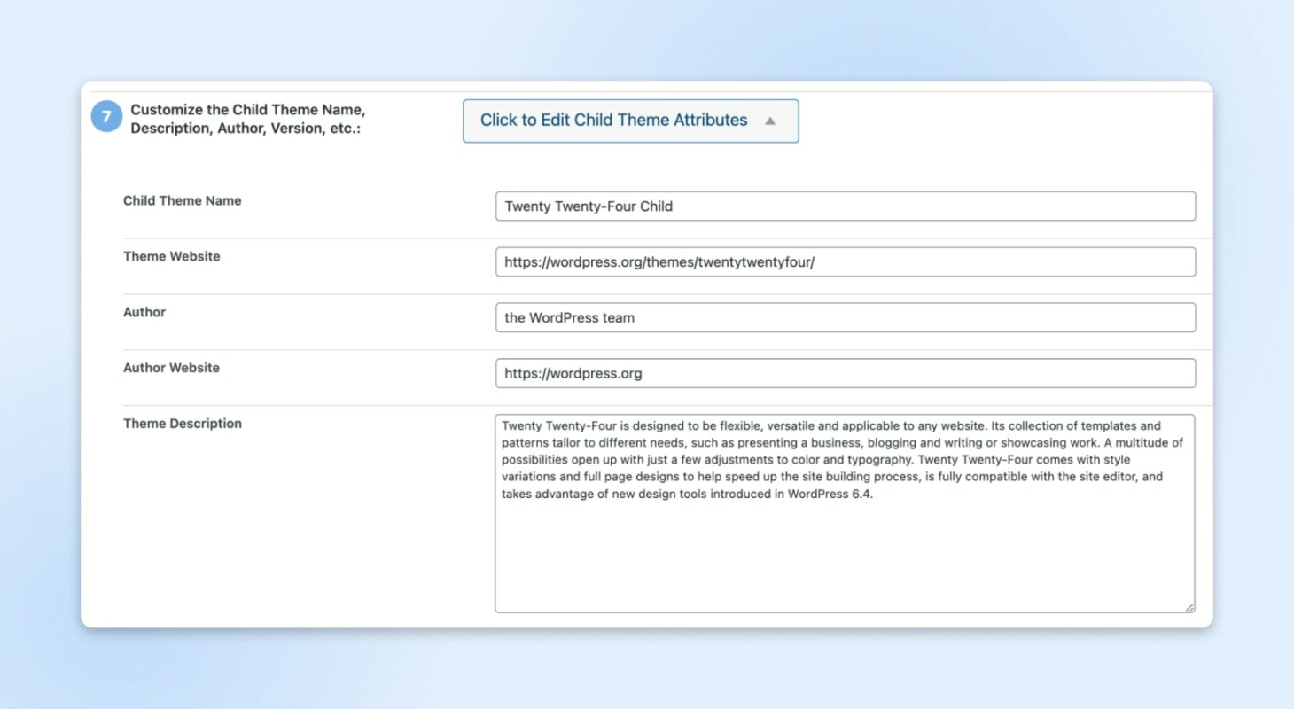Click the 'Author Website' label
The image size is (1294, 709).
coord(171,368)
